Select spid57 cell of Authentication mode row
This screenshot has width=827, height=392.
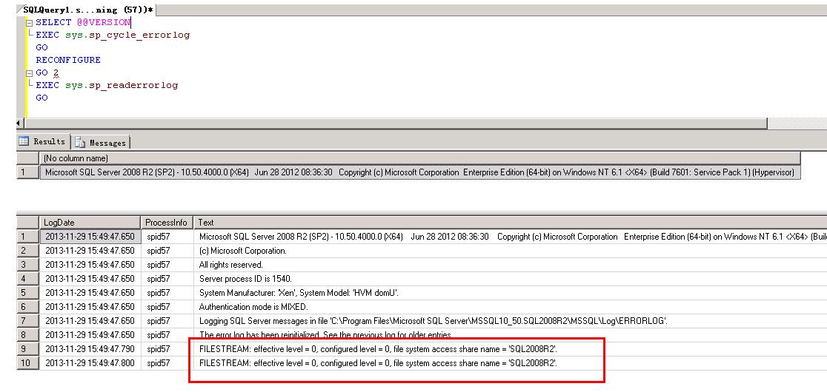point(167,307)
